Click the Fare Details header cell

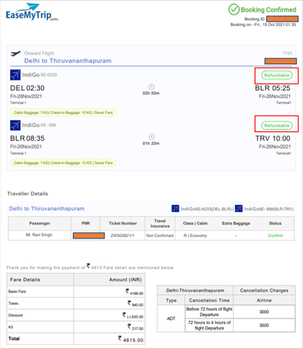pyautogui.click(x=40, y=279)
